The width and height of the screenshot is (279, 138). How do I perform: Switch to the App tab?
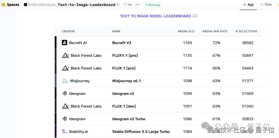coord(249,5)
